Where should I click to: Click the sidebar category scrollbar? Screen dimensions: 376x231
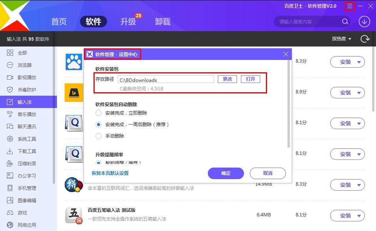pos(54,115)
